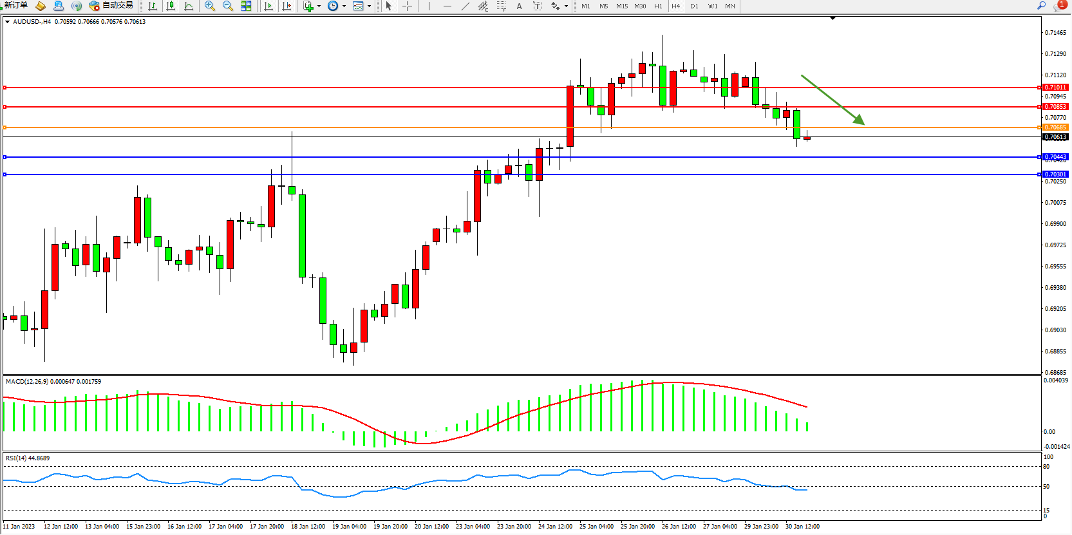Click the Zoom In magnifier icon

pos(209,6)
